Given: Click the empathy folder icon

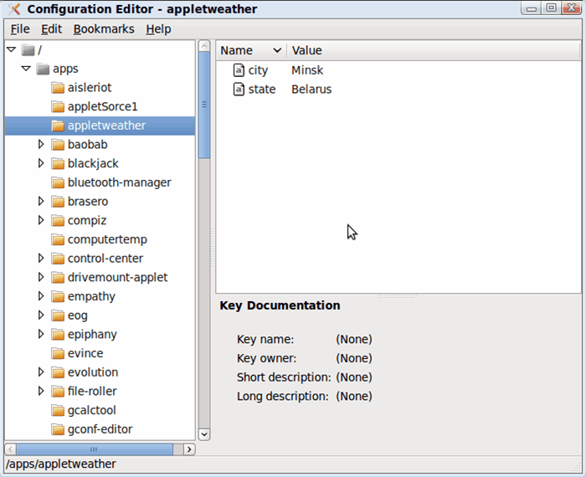Looking at the screenshot, I should coord(58,296).
